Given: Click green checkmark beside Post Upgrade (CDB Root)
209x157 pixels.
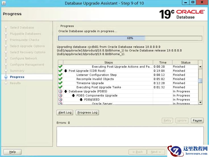Looking at the screenshot, I should 60,71.
